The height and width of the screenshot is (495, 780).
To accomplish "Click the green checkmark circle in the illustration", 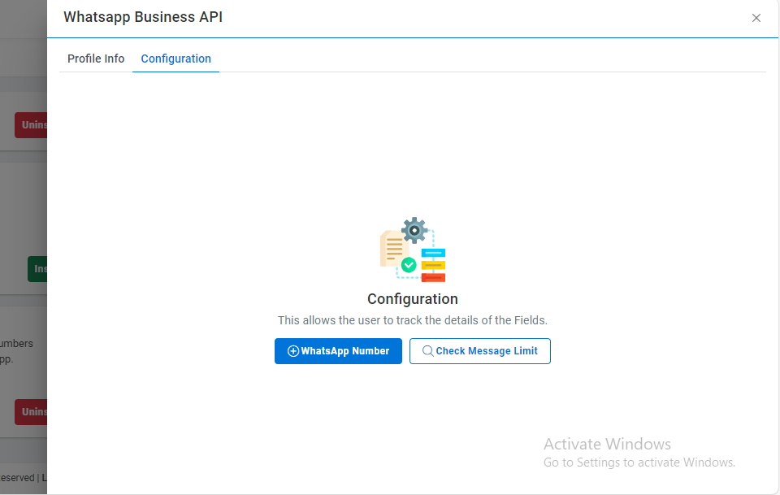I will click(409, 264).
